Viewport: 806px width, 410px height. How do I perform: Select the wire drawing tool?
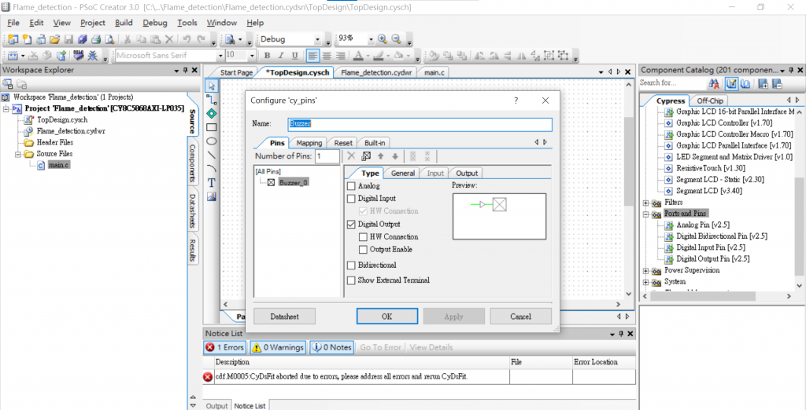click(211, 100)
